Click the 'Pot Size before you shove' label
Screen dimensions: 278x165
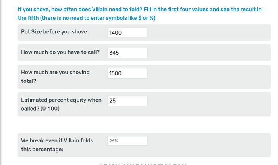[54, 32]
